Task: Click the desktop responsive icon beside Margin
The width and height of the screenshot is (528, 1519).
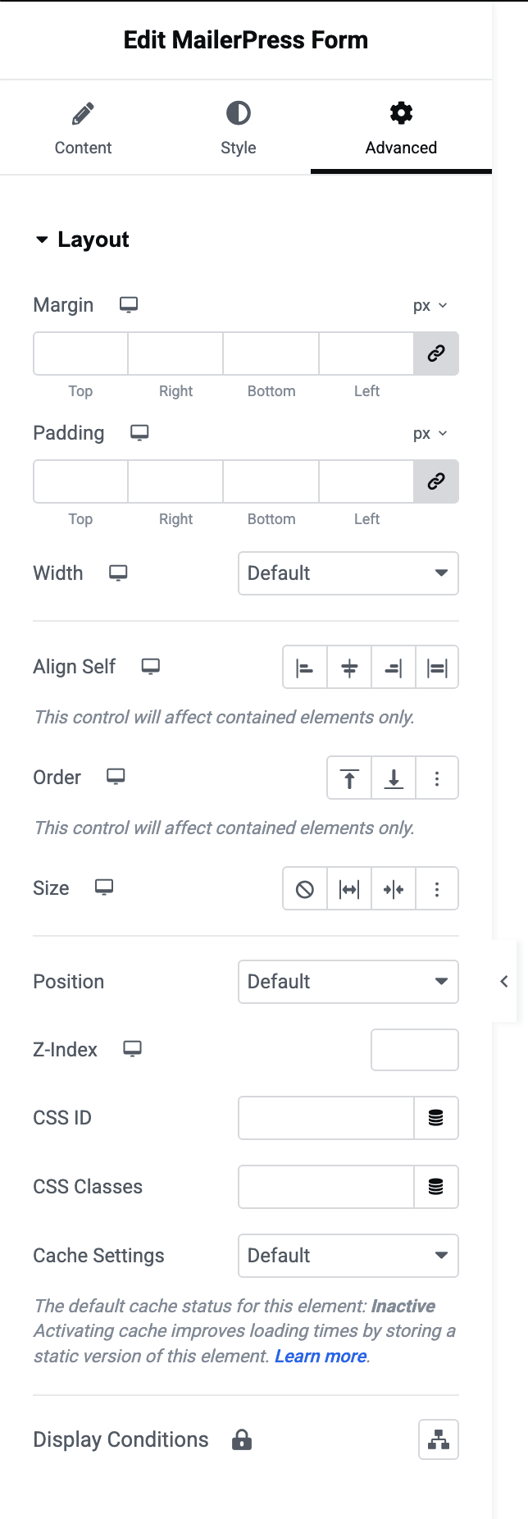Action: tap(129, 304)
